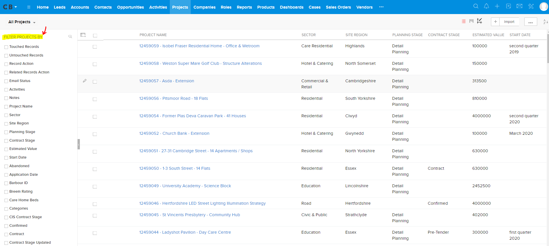The image size is (549, 246).
Task: Tick the Barbour ID filter checkbox
Action: pyautogui.click(x=6, y=183)
